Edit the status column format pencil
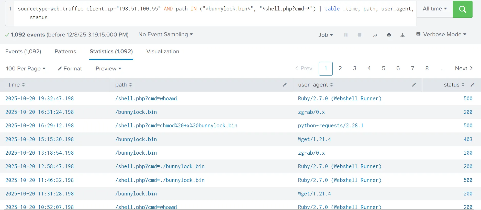This screenshot has width=481, height=210. (473, 85)
